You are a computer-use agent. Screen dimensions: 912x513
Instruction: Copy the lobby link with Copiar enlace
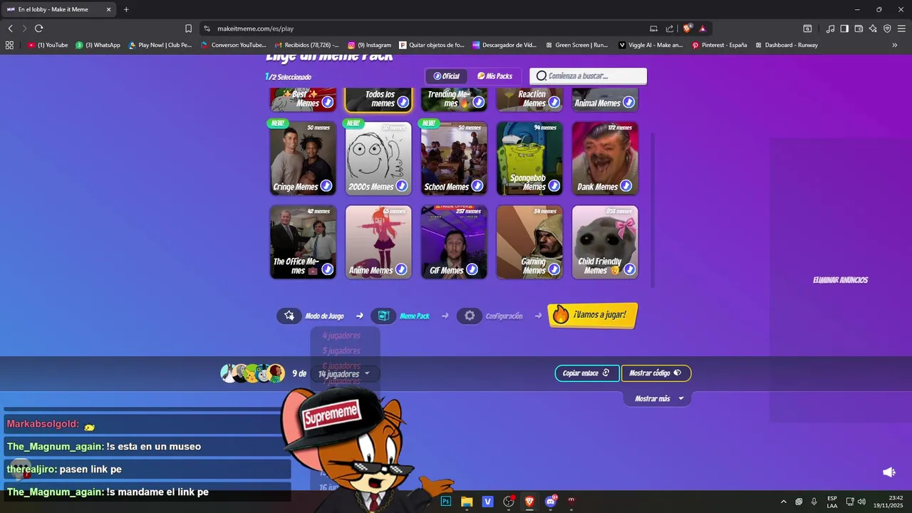[587, 373]
